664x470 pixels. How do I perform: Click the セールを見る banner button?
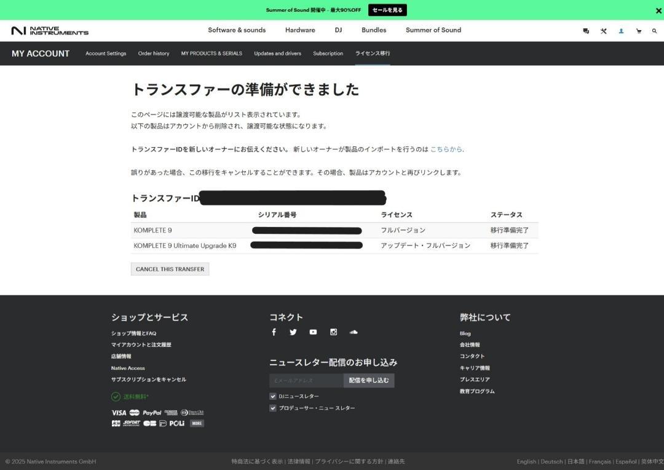point(387,10)
